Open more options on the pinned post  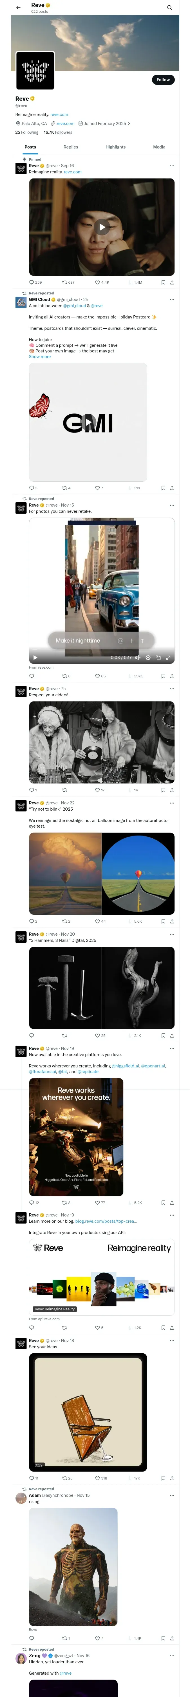click(172, 166)
